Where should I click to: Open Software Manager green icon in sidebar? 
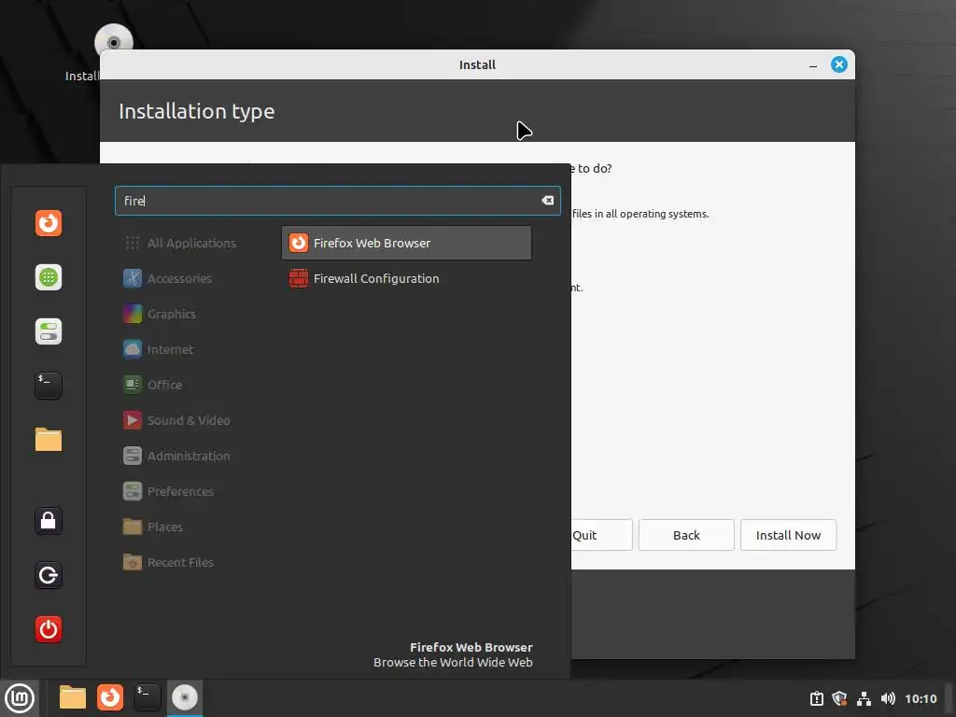pos(49,277)
